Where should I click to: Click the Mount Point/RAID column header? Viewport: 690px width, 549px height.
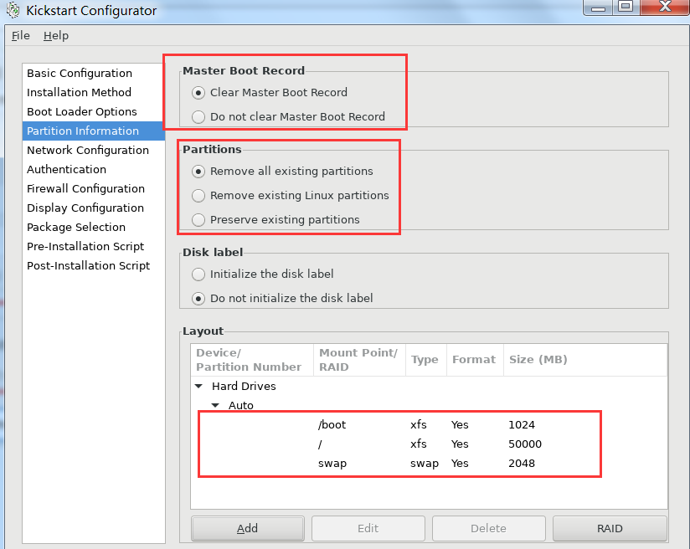pos(359,360)
